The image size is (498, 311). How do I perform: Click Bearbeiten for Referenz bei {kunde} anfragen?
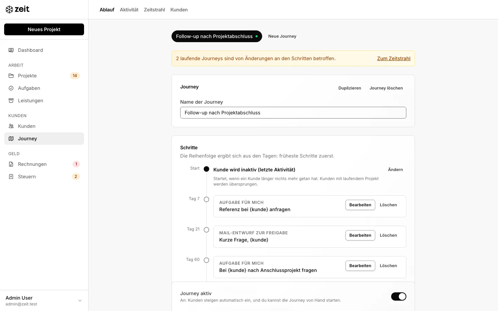[x=360, y=205]
